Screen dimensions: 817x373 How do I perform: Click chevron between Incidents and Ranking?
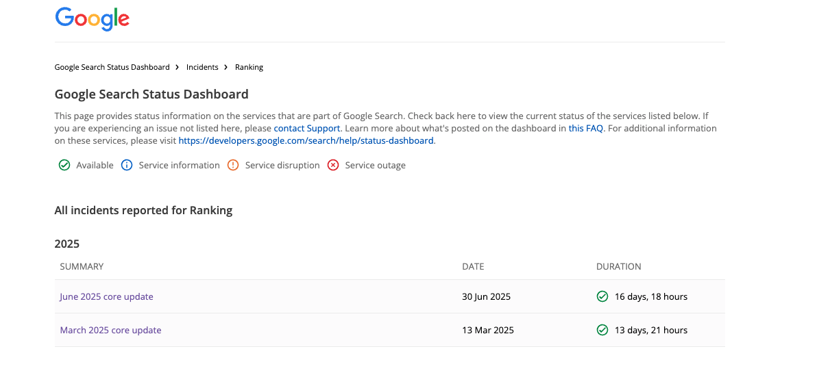point(226,67)
